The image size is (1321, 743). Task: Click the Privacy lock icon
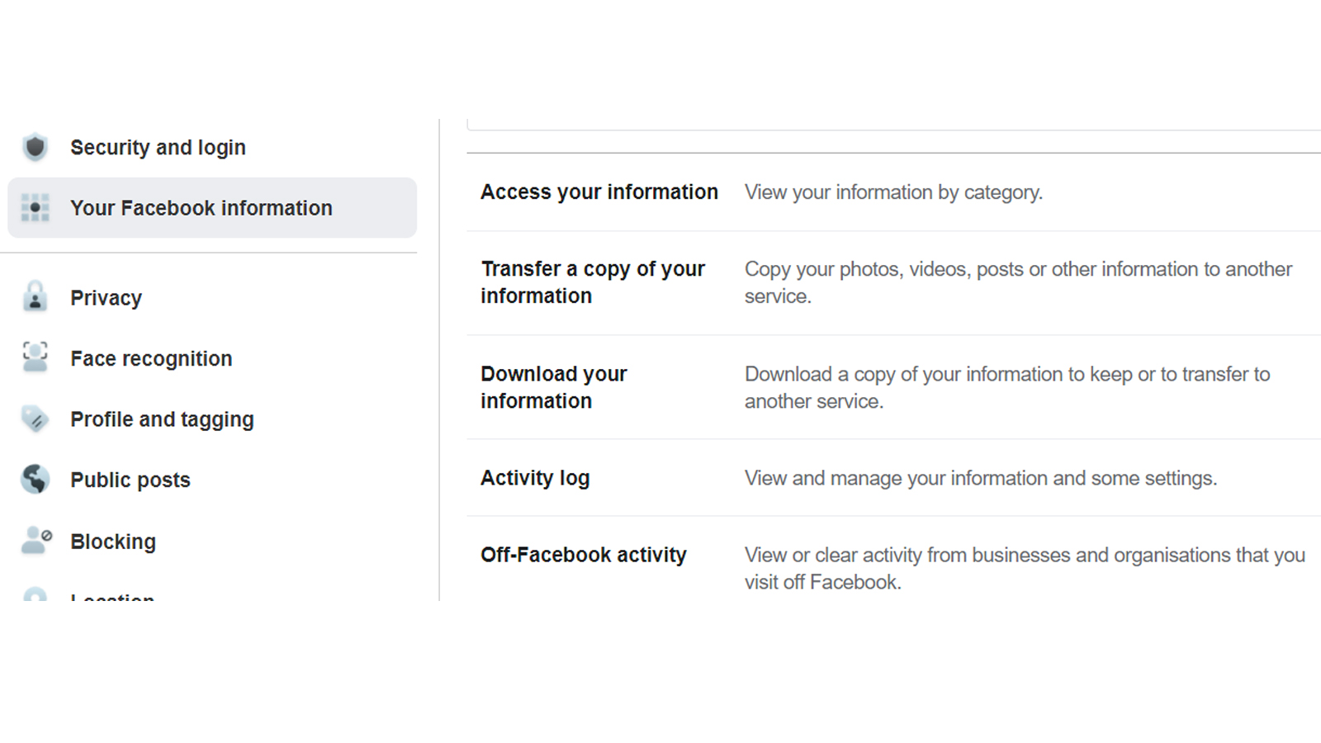tap(35, 297)
